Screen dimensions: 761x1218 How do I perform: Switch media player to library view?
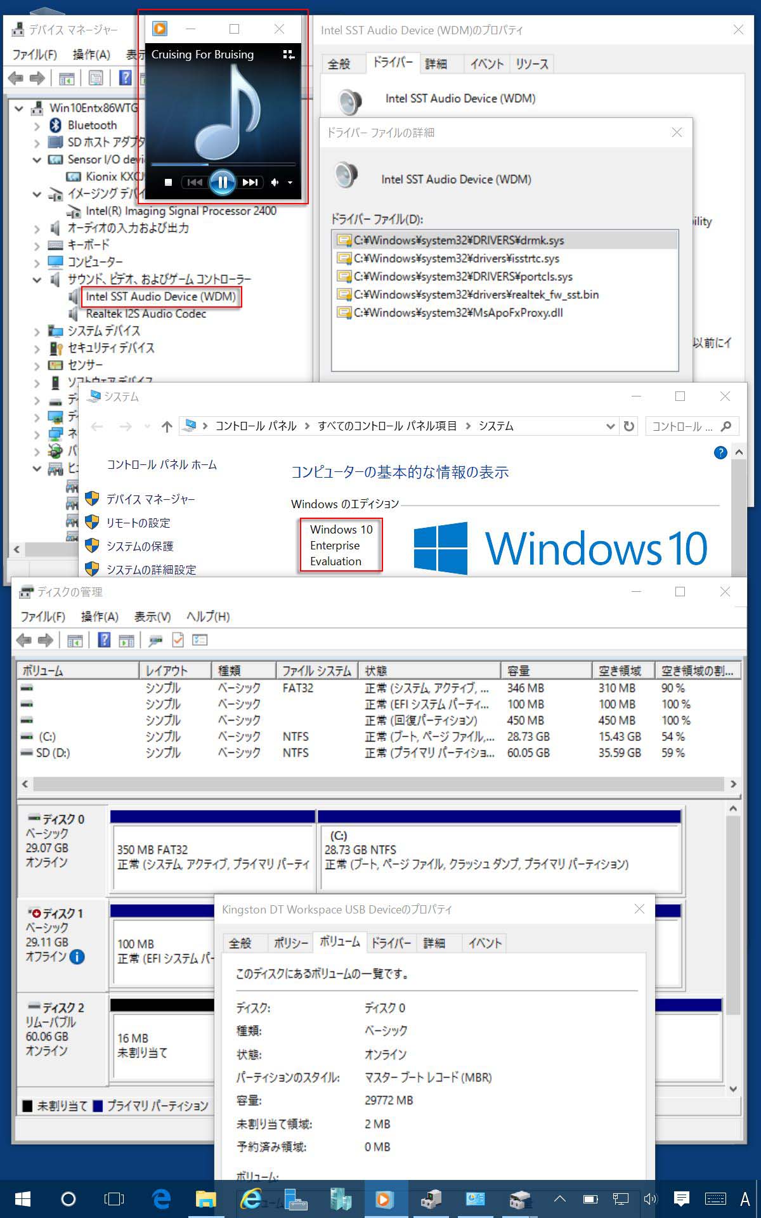click(x=289, y=55)
